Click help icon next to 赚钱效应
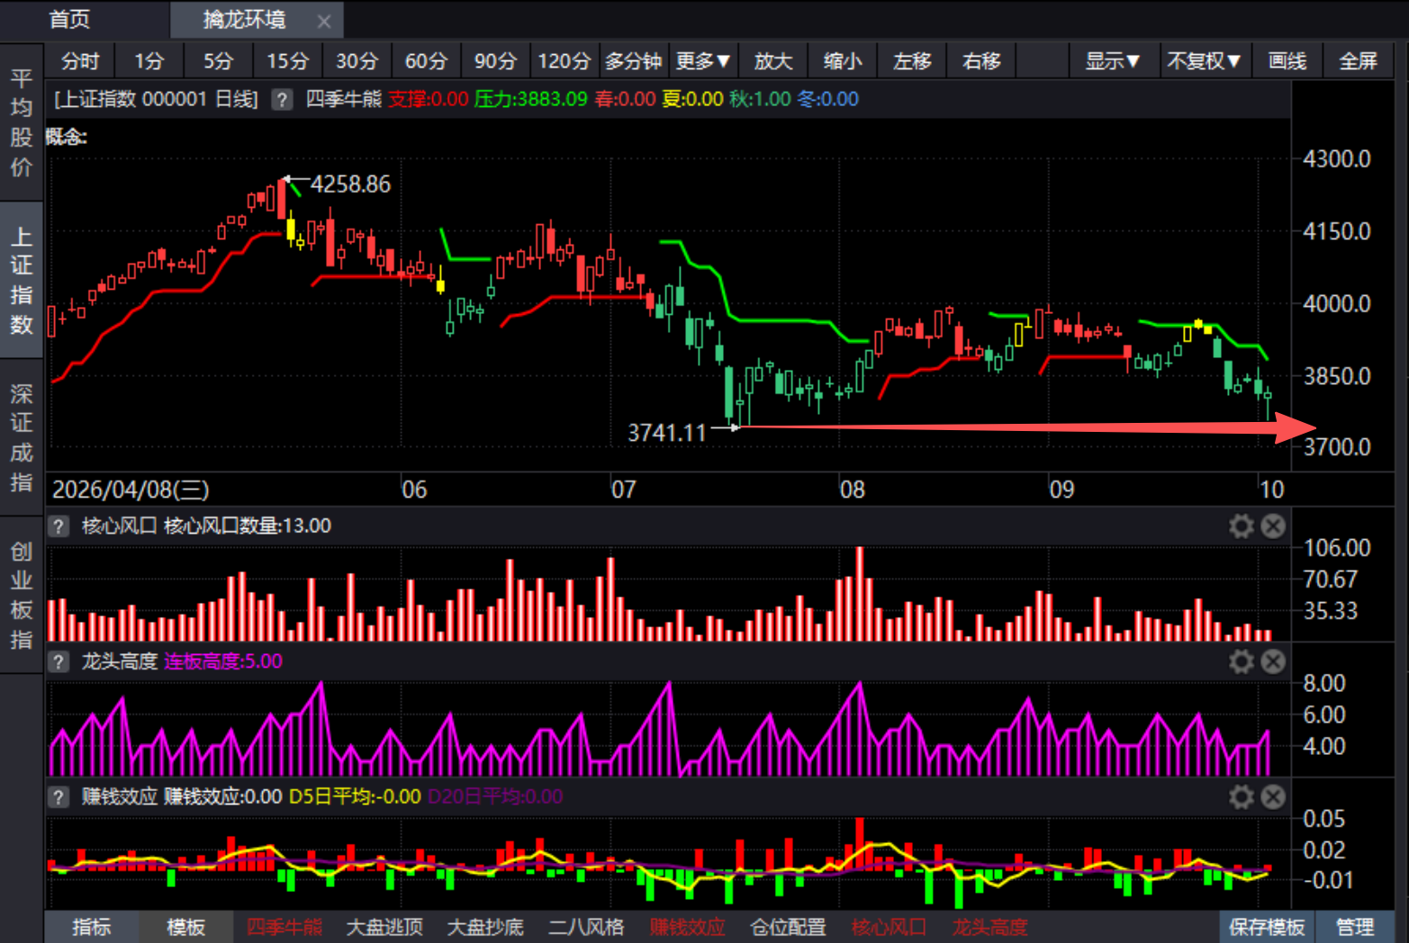This screenshot has height=943, width=1409. click(59, 797)
